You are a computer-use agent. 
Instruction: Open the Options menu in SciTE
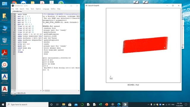(38, 9)
